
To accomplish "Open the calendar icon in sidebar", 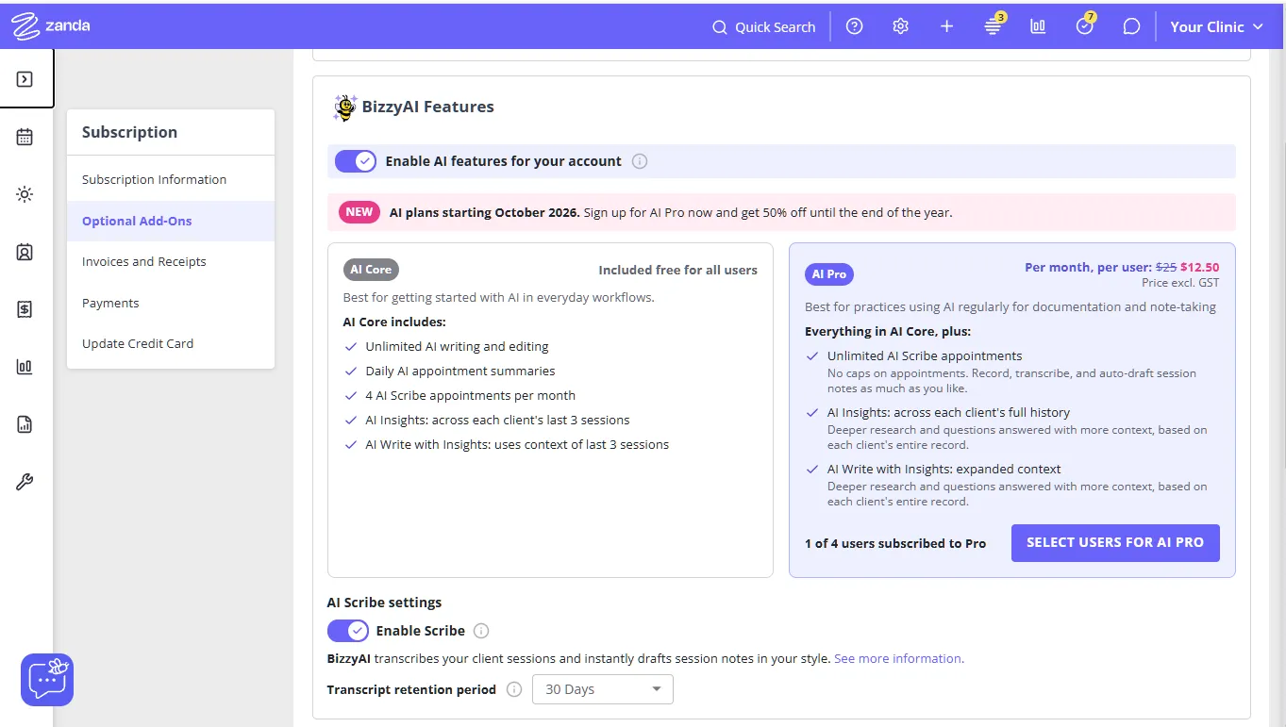I will click(x=25, y=138).
